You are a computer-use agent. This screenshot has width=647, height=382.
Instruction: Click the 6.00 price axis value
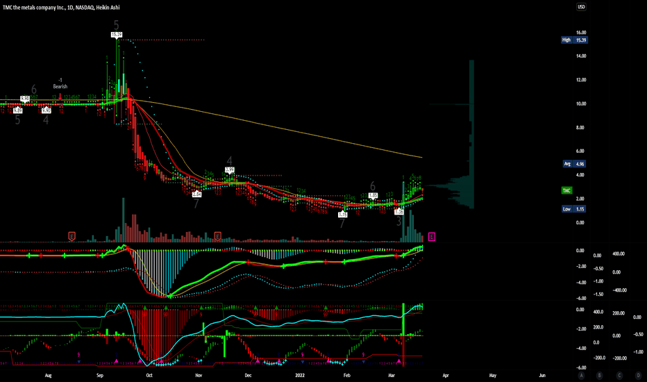pyautogui.click(x=580, y=151)
